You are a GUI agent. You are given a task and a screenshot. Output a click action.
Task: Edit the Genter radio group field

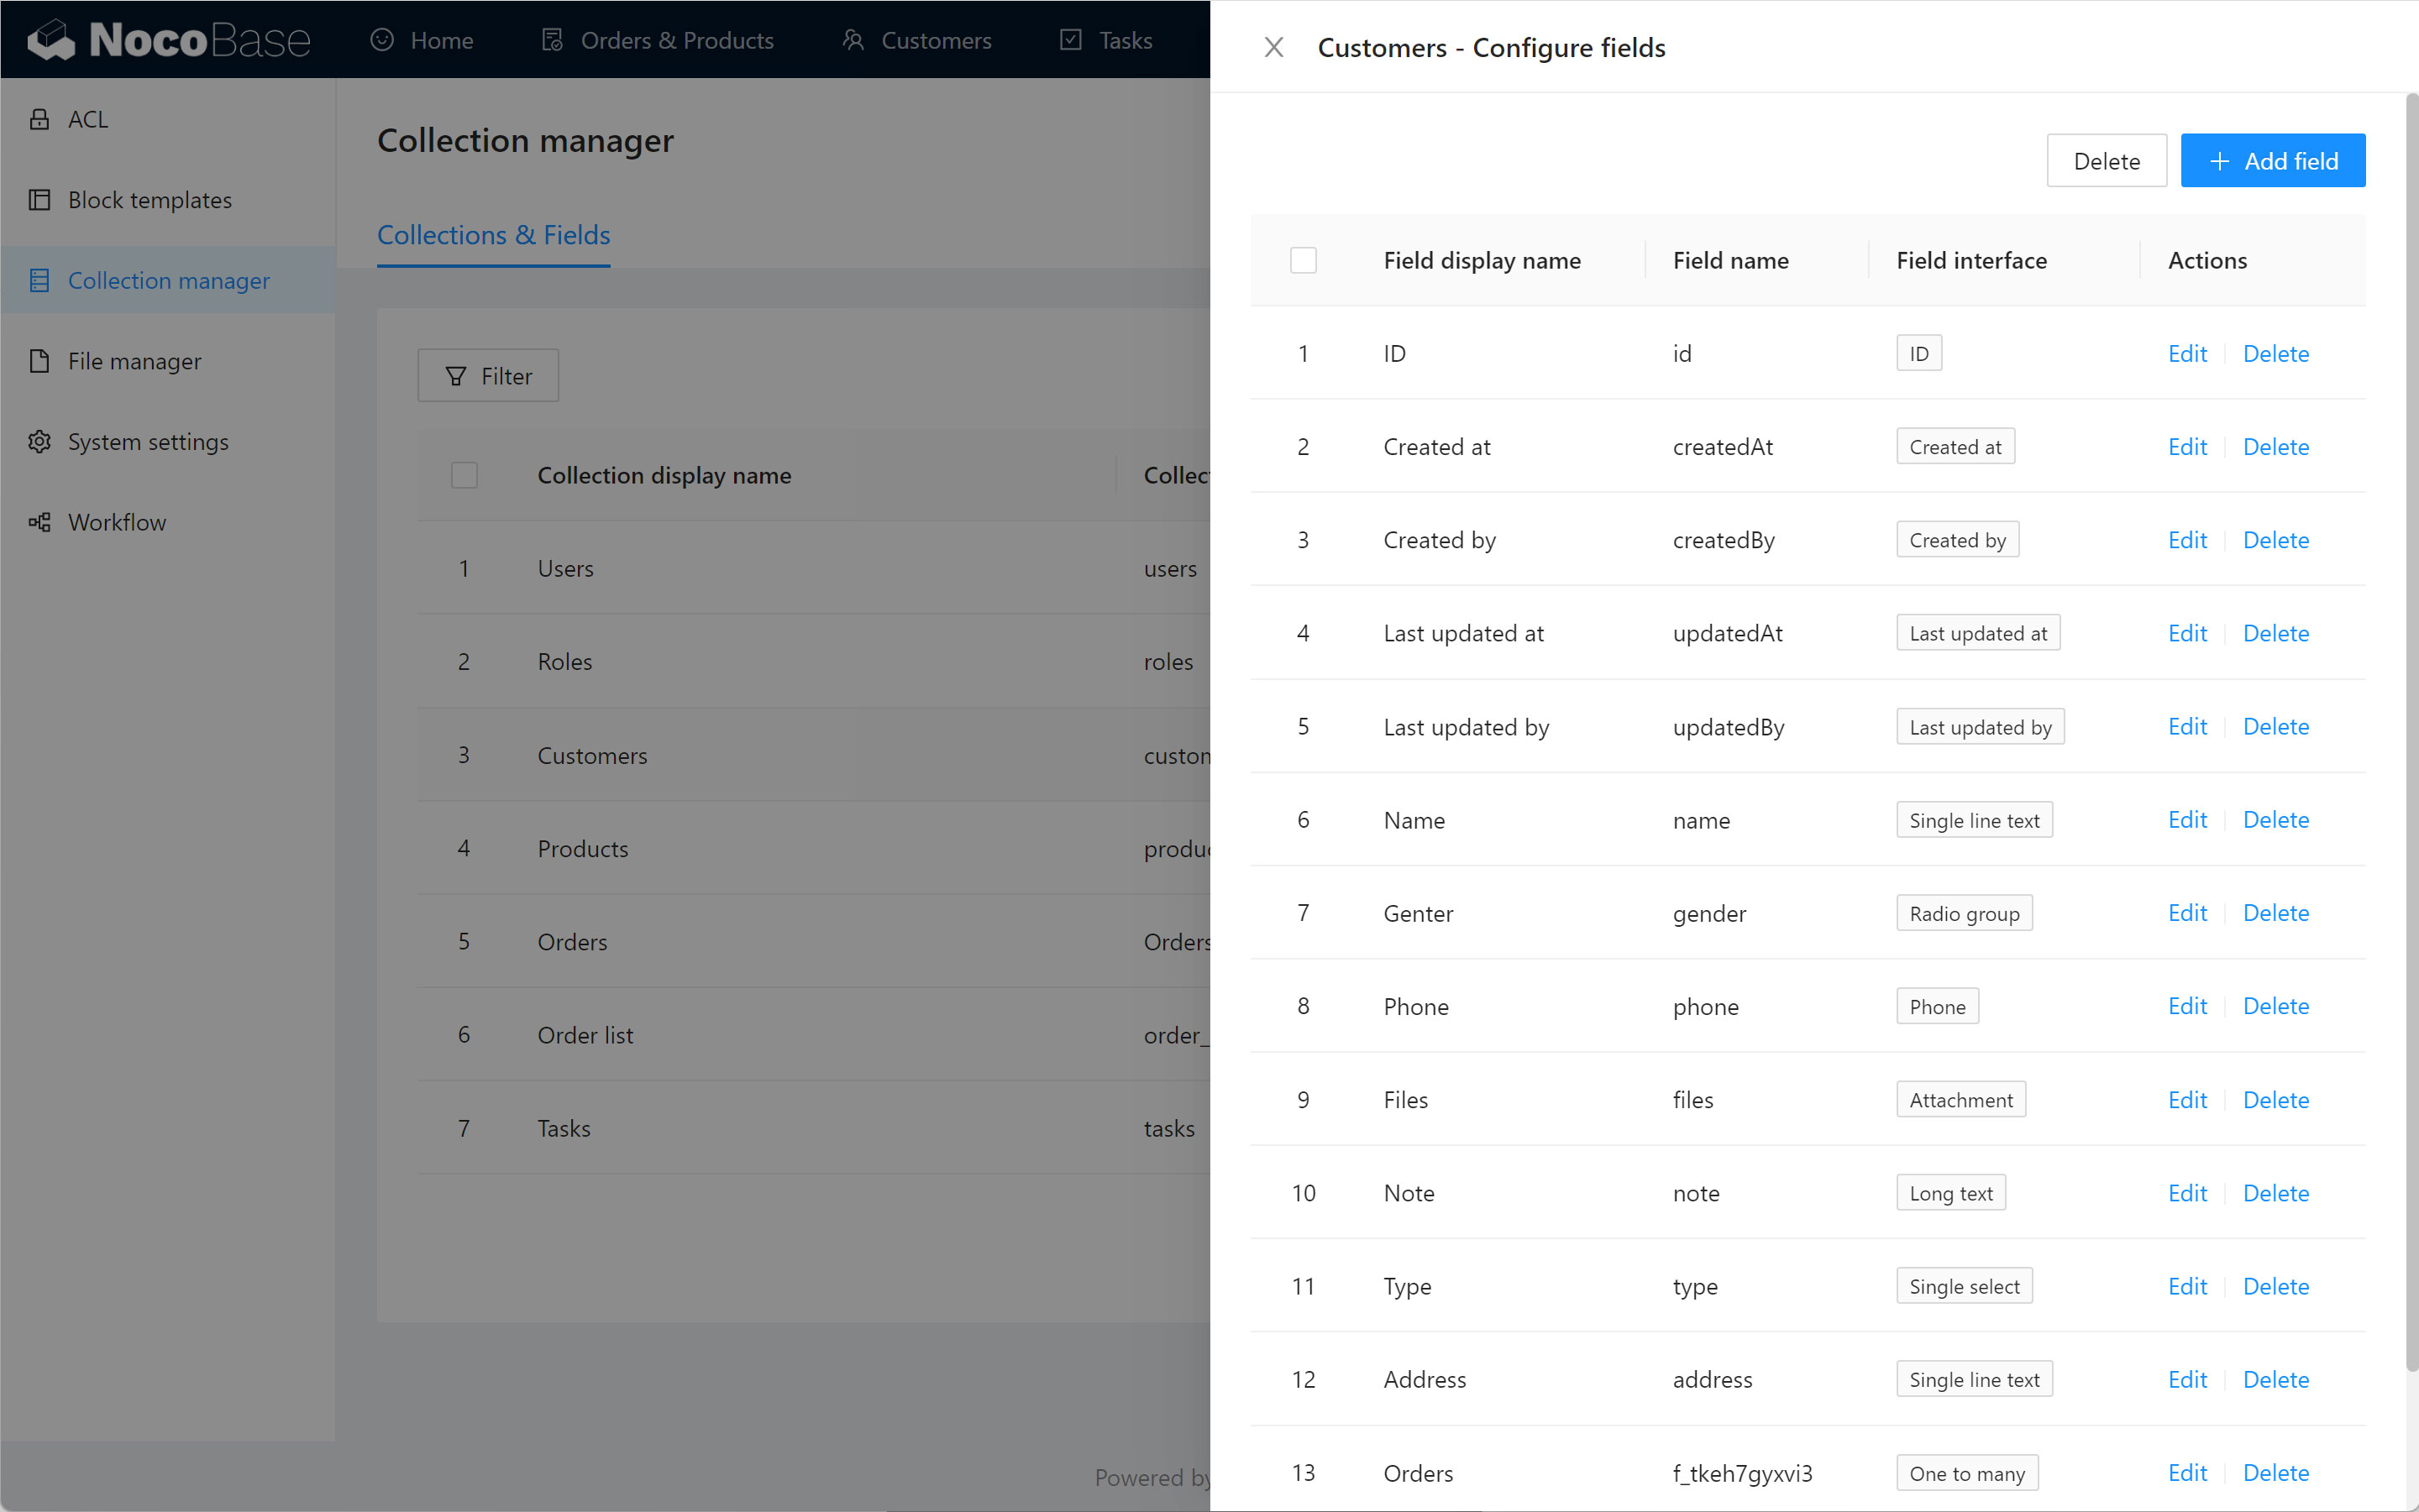pyautogui.click(x=2187, y=913)
